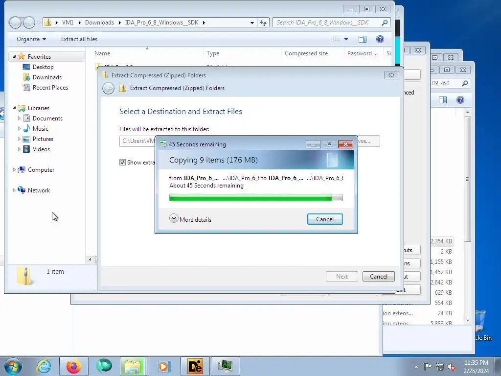
Task: Launch Internet Explorer from taskbar
Action: point(43,366)
